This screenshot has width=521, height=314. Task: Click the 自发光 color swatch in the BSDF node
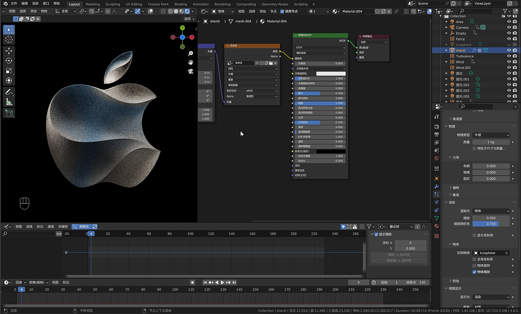331,151
